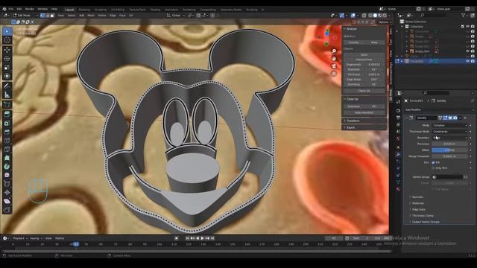Open the Boundary dropdown
477x268 pixels.
(449, 138)
